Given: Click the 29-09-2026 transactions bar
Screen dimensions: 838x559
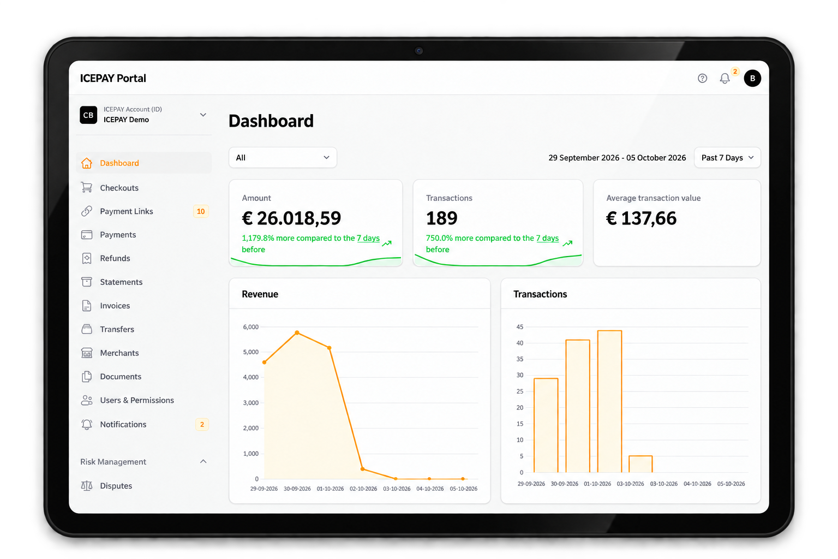Looking at the screenshot, I should [546, 425].
